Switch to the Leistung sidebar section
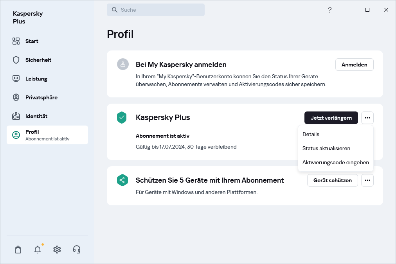 (36, 79)
